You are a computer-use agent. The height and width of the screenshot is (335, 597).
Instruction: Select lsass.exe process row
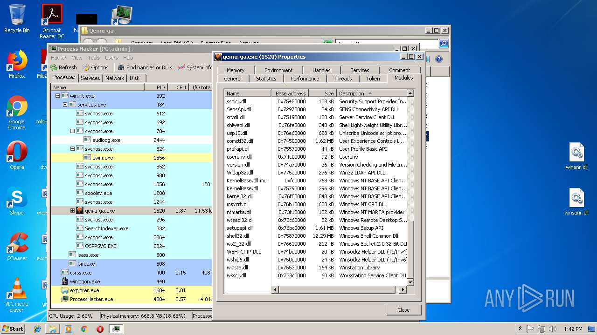point(131,255)
